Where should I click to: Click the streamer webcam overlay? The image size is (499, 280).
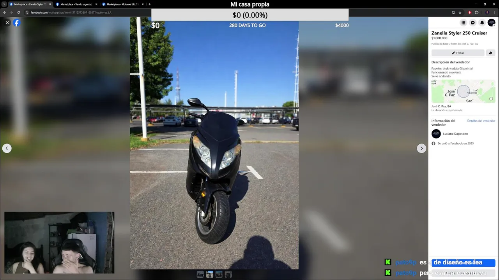[59, 243]
